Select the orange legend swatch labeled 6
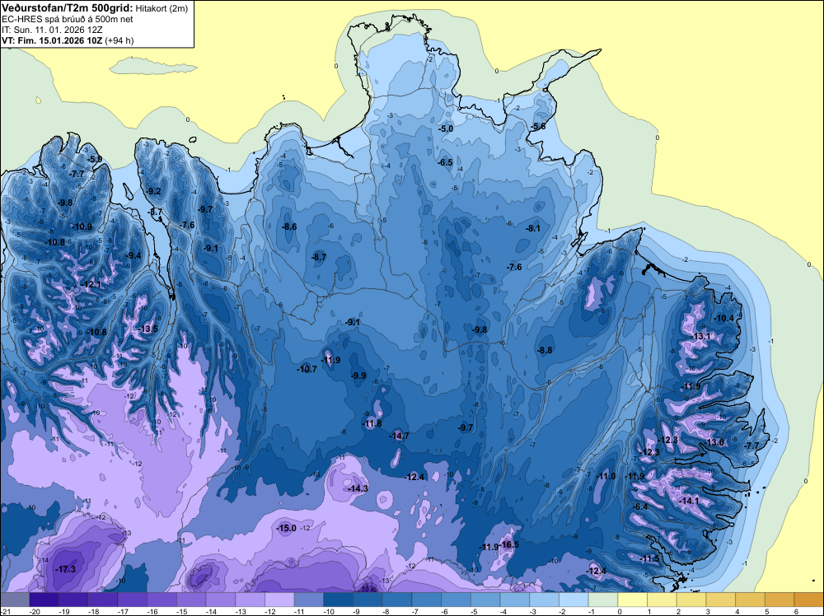The width and height of the screenshot is (824, 616). pos(808,600)
